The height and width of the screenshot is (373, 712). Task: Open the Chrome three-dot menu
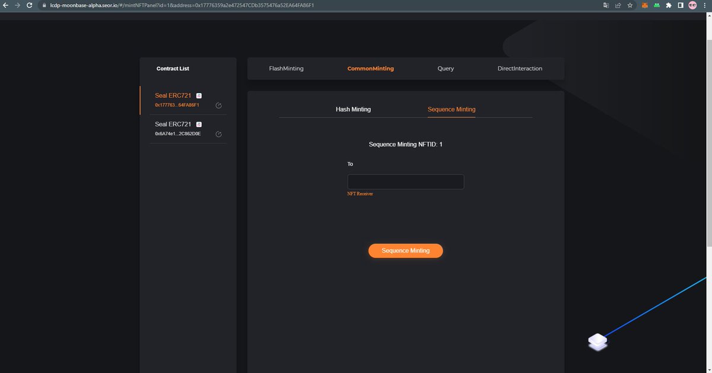pos(705,5)
